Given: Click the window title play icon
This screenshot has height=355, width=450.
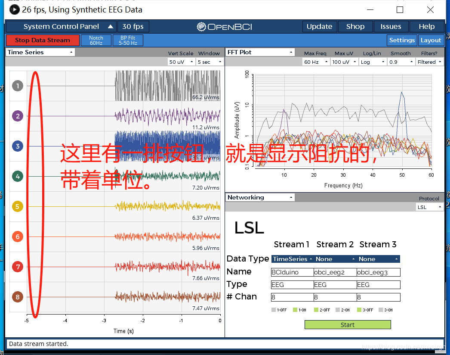Looking at the screenshot, I should click(14, 9).
